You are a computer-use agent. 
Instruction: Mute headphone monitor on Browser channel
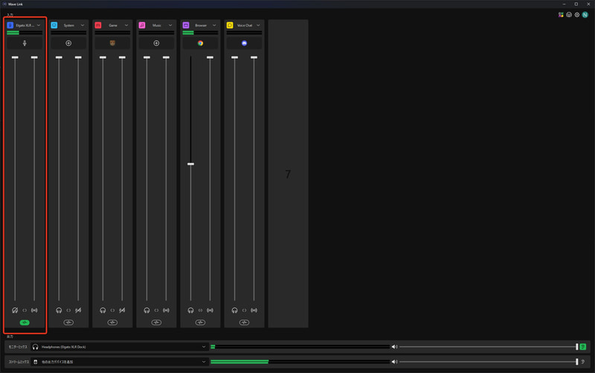[191, 310]
